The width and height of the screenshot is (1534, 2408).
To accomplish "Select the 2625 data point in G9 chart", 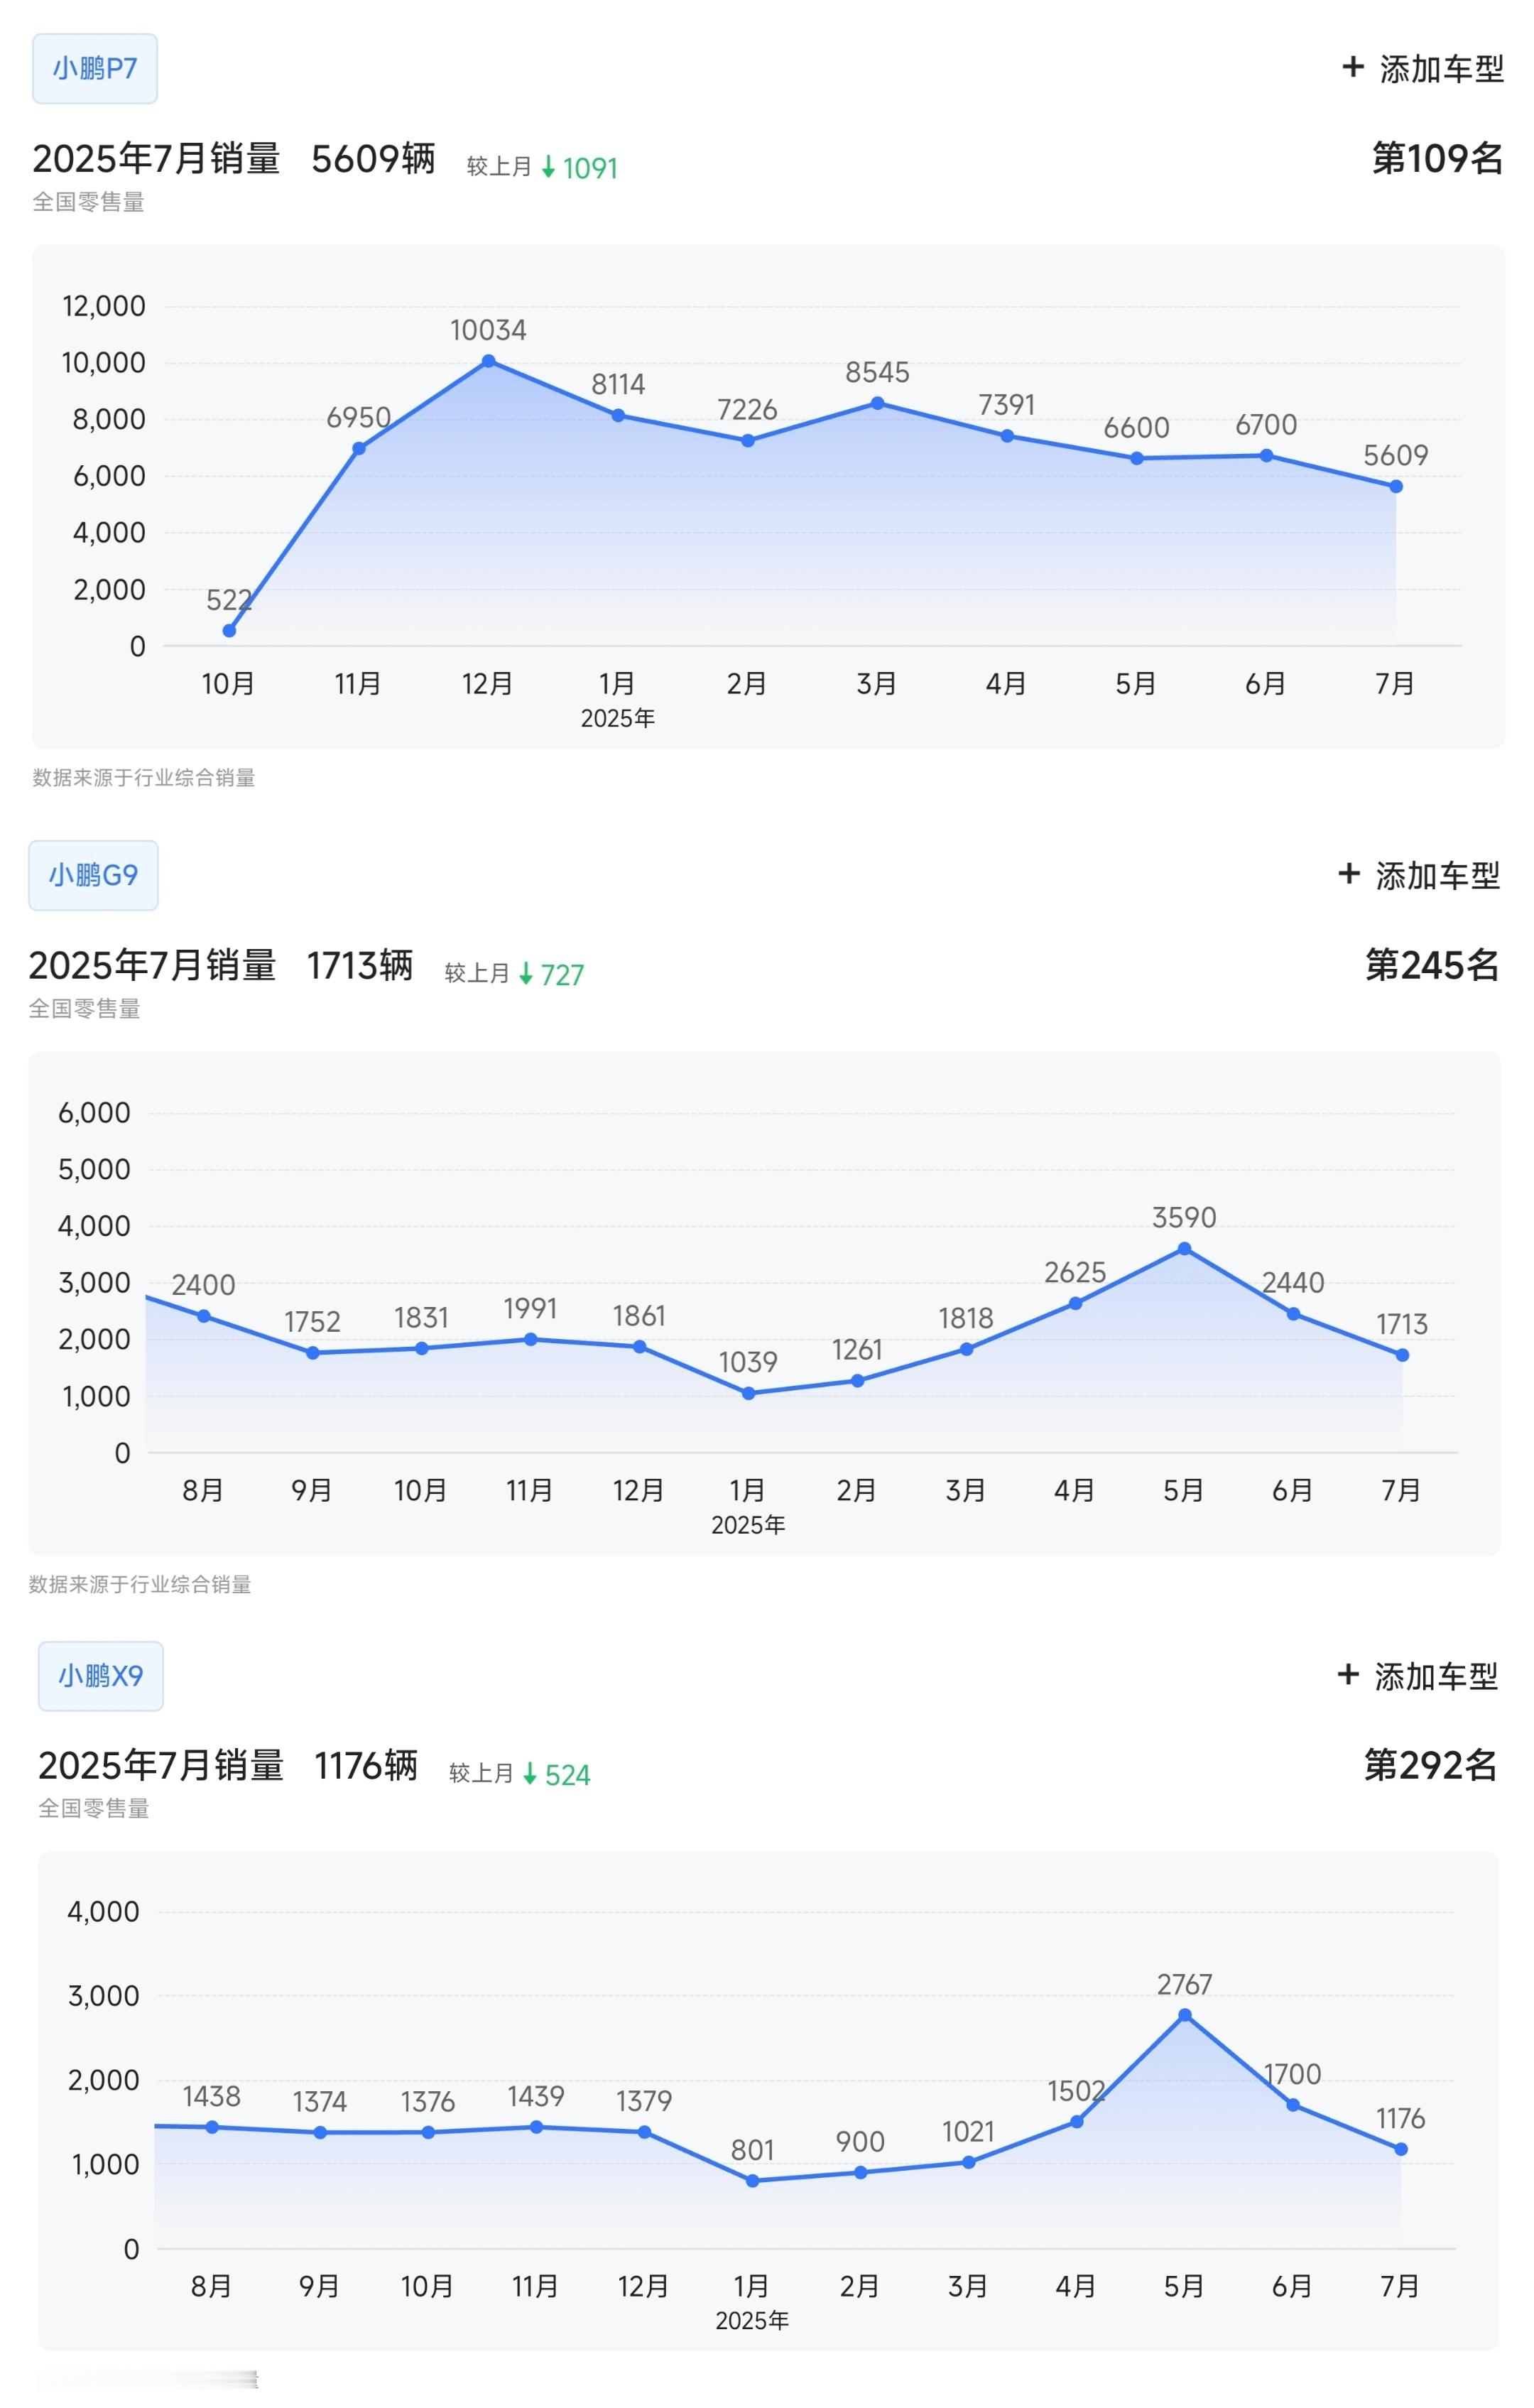I will [x=1076, y=1303].
